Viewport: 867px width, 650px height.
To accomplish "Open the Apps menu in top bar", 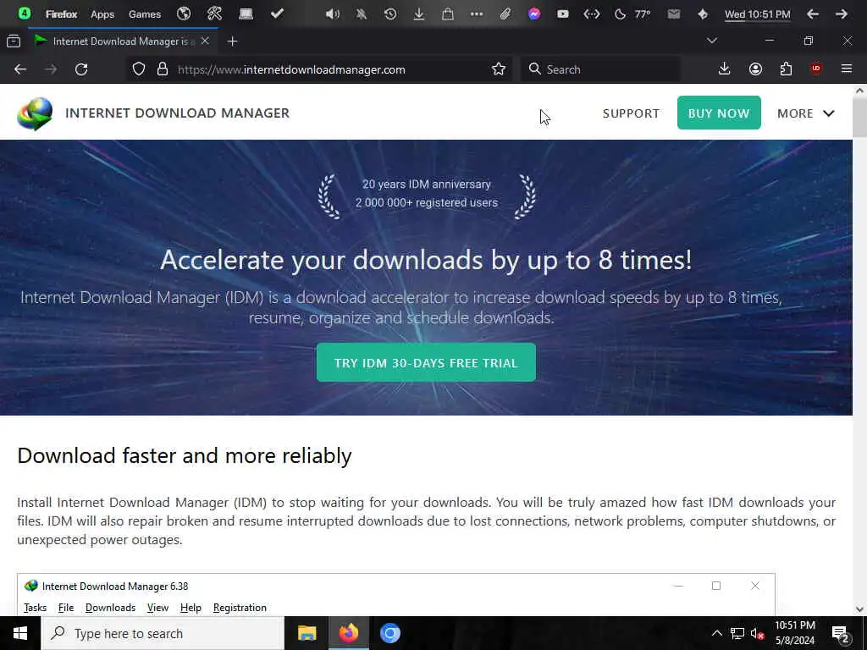I will point(102,14).
